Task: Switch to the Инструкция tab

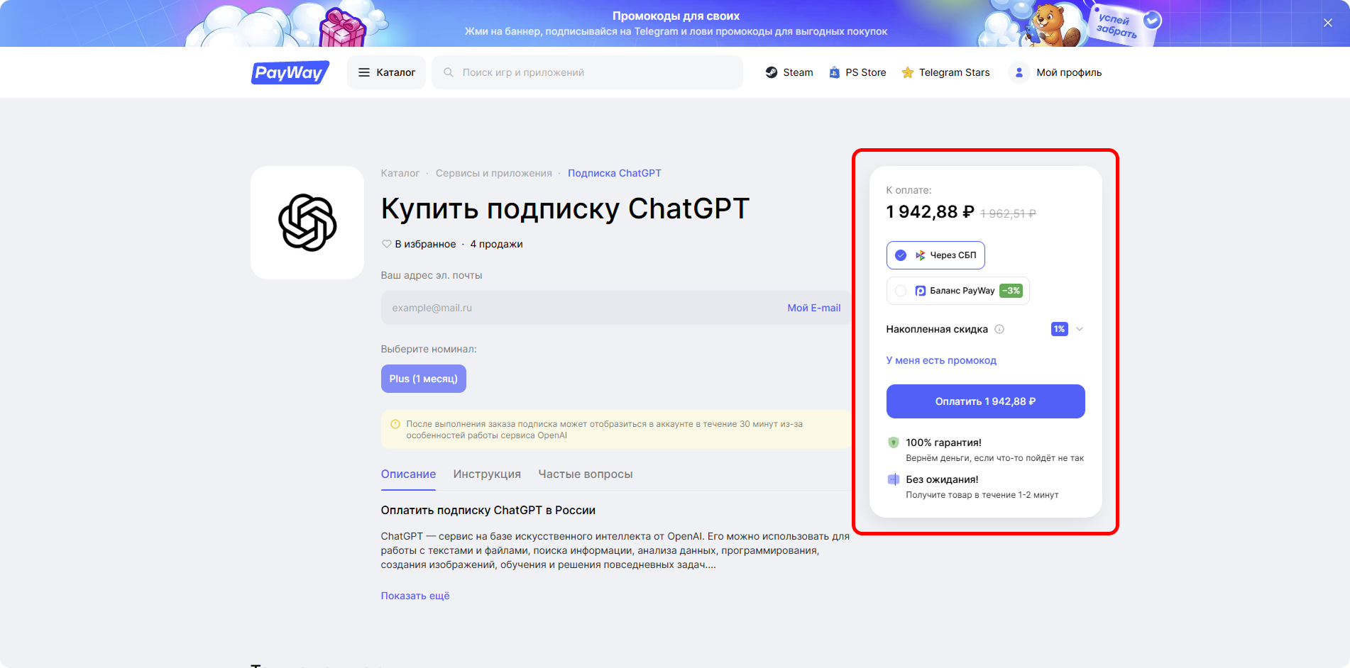Action: coord(487,474)
